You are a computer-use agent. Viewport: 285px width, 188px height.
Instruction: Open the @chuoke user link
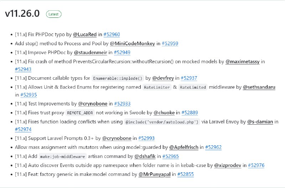tap(164, 113)
